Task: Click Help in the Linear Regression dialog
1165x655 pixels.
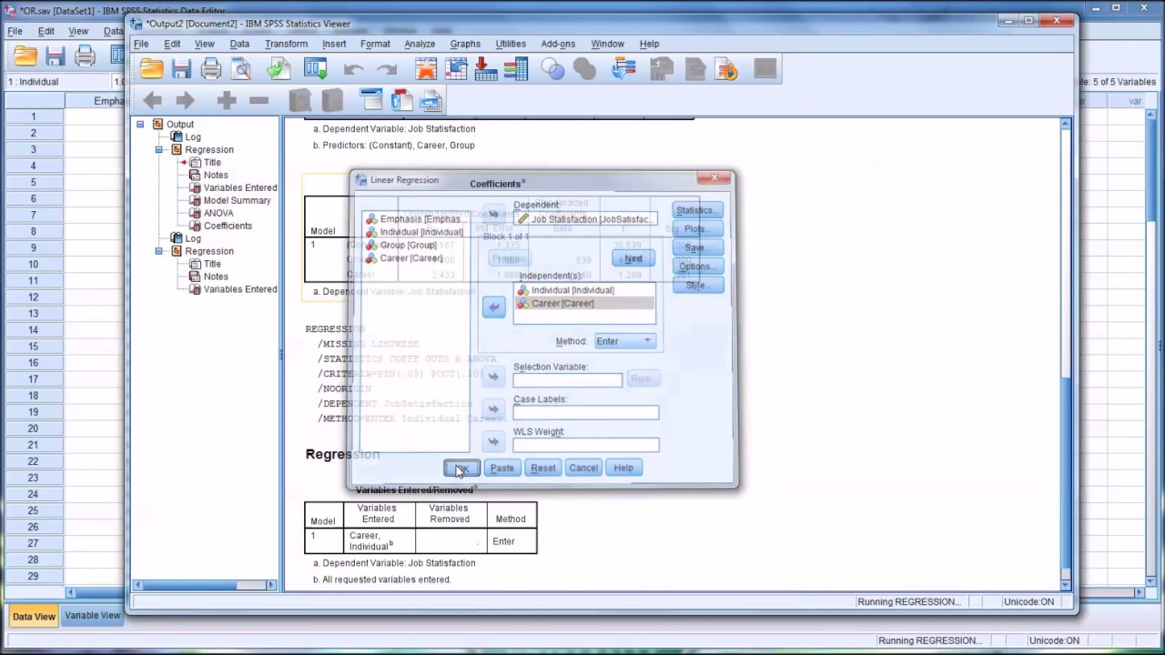Action: (623, 468)
